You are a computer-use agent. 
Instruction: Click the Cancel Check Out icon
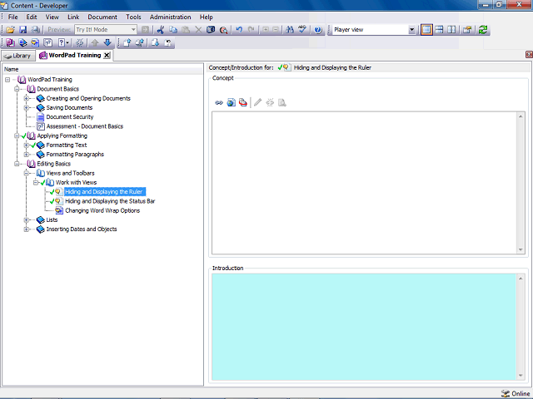[x=168, y=42]
